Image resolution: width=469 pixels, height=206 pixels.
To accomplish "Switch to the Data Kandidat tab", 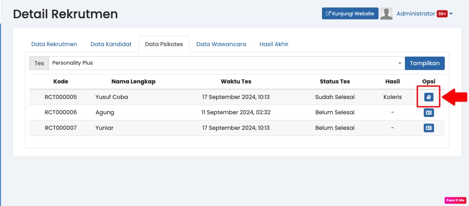I will coord(111,44).
